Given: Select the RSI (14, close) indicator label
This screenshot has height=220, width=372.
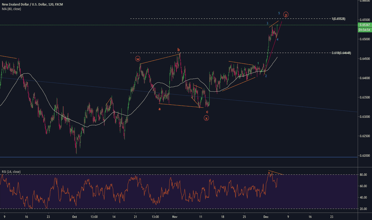Looking at the screenshot, I should click(11, 172).
